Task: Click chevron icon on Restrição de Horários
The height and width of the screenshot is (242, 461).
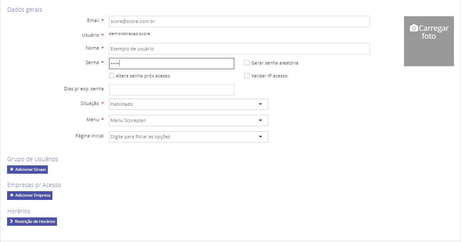Action: pos(12,222)
